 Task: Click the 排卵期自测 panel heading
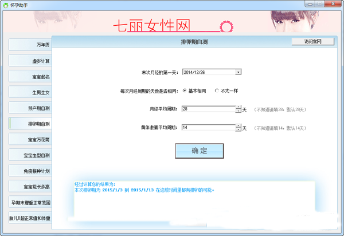coord(194,42)
